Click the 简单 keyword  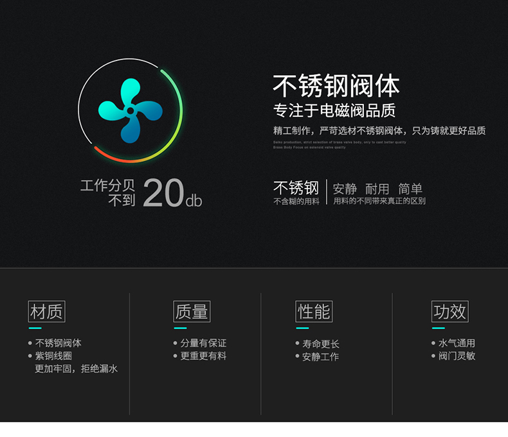click(410, 189)
